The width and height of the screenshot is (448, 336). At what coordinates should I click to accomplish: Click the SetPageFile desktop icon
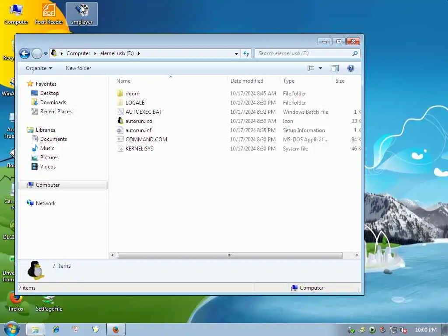tap(49, 303)
